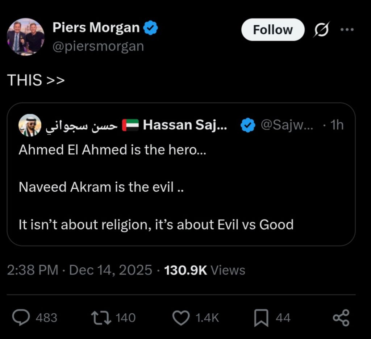Open Piers Morgan's profile picture
371x339 pixels.
25,37
